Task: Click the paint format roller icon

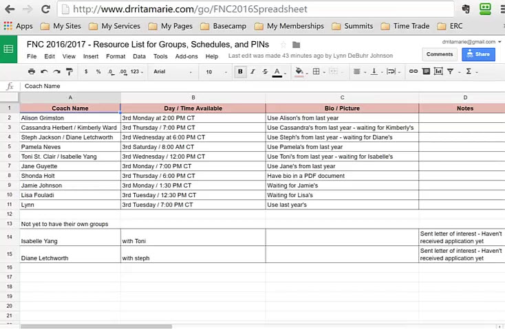Action: [69, 71]
